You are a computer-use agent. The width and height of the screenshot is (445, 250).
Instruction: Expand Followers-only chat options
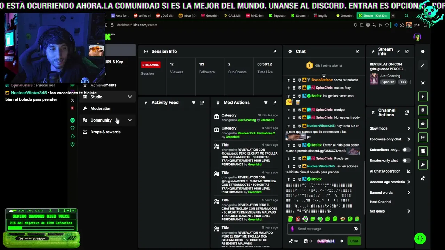point(408,139)
